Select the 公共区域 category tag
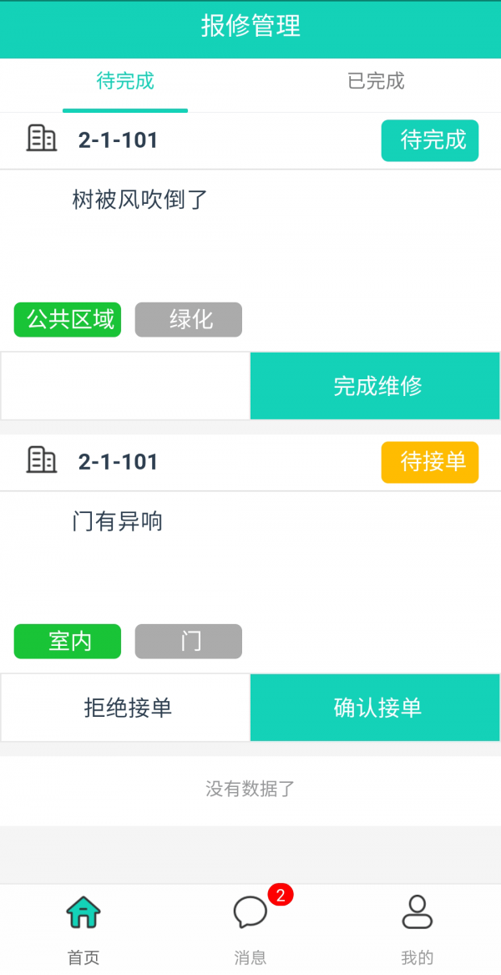 click(x=67, y=319)
